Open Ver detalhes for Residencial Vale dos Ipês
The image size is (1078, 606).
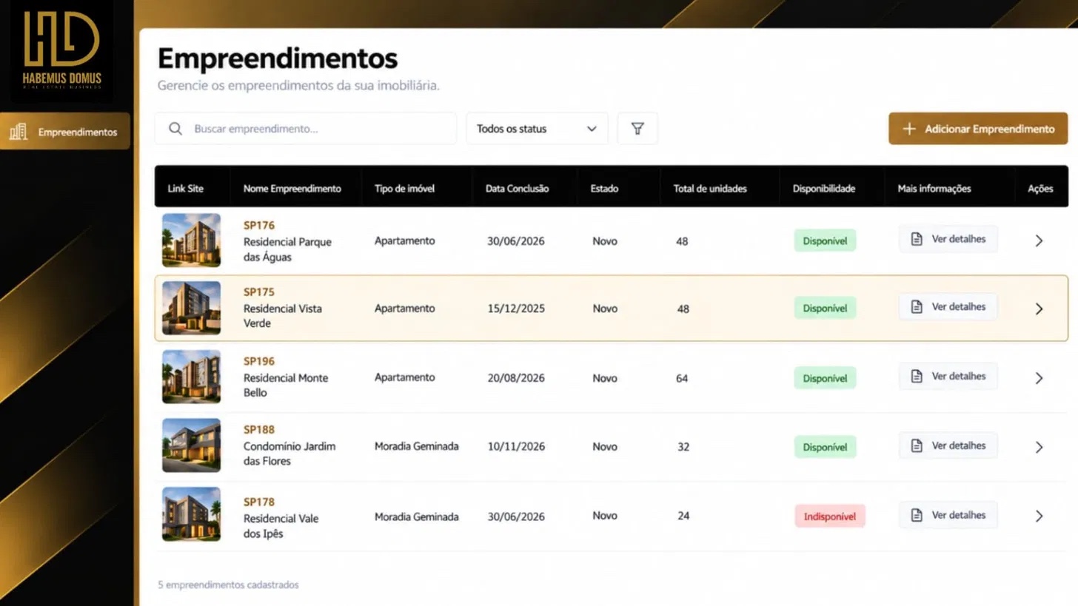(x=948, y=515)
